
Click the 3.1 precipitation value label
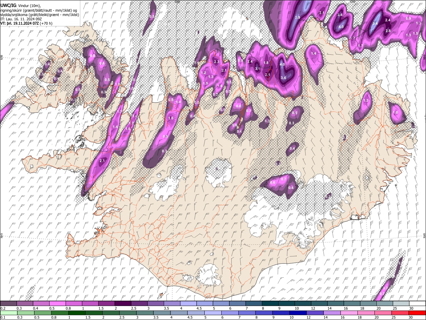coord(257,69)
